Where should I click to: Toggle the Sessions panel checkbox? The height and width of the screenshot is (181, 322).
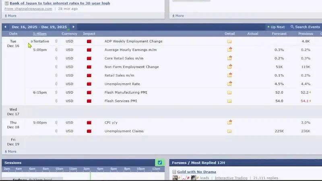[160, 162]
